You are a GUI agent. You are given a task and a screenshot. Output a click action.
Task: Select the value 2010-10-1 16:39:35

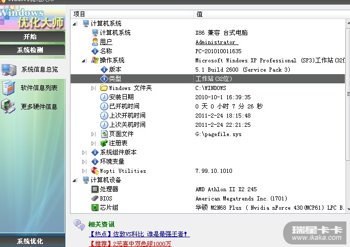223,97
